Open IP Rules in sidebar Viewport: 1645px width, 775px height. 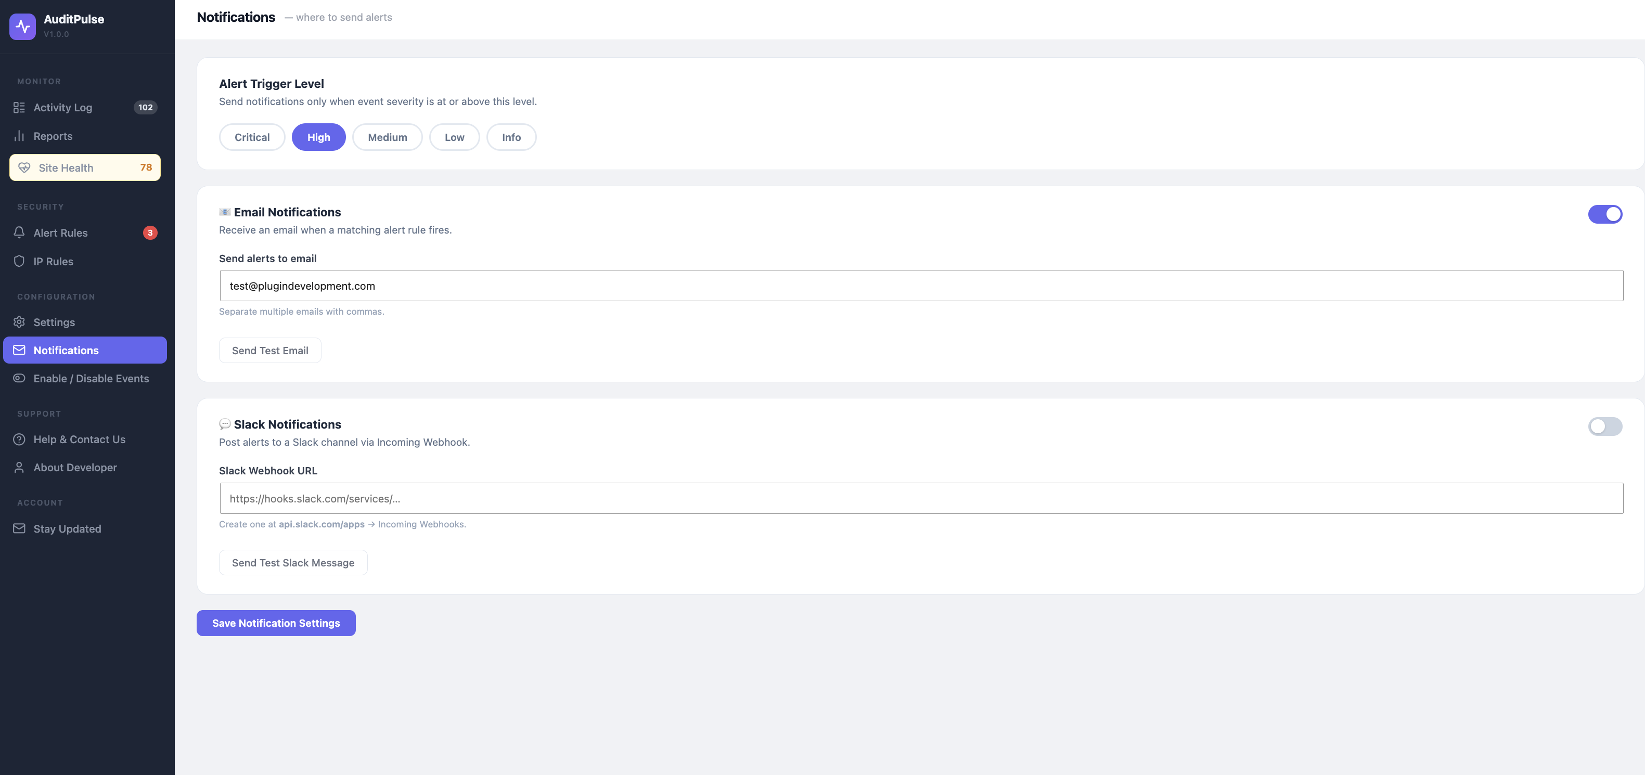(85, 261)
